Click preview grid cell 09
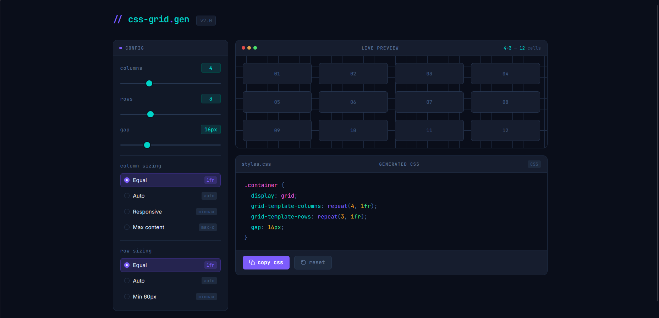This screenshot has width=659, height=318. tap(277, 130)
